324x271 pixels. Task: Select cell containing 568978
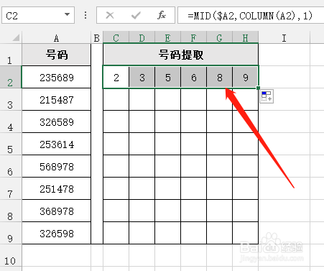pyautogui.click(x=56, y=166)
